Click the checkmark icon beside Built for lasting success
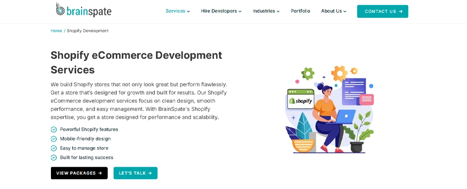This screenshot has width=467, height=189. (53, 157)
